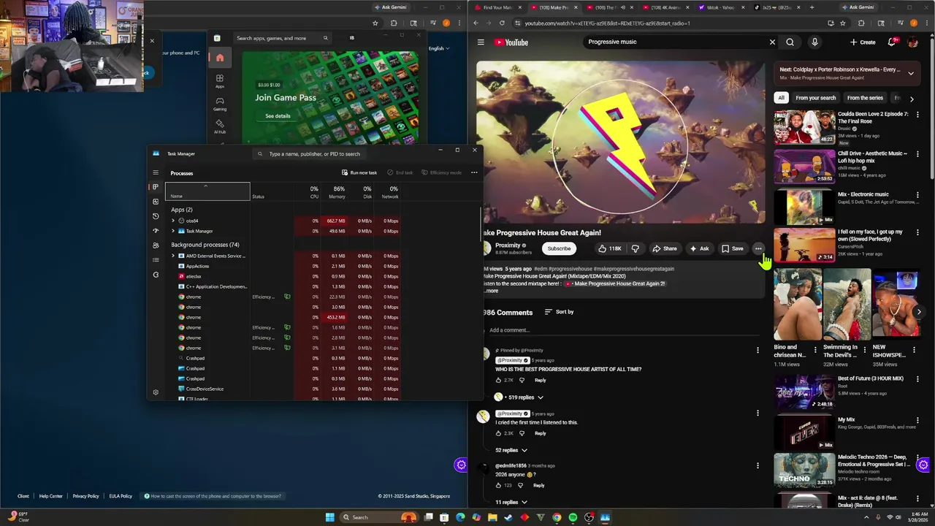This screenshot has width=935, height=526.
Task: Open Task Manager Users page icon
Action: 156,245
